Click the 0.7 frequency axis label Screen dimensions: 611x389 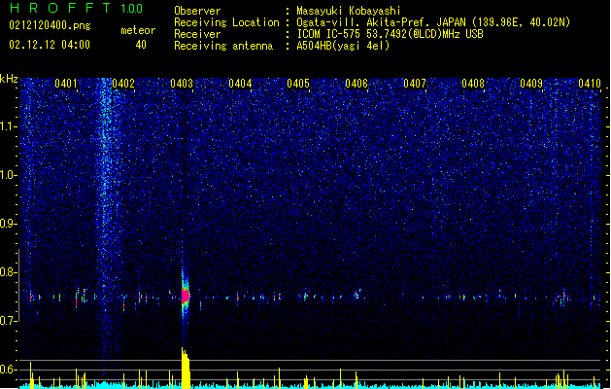coord(9,321)
